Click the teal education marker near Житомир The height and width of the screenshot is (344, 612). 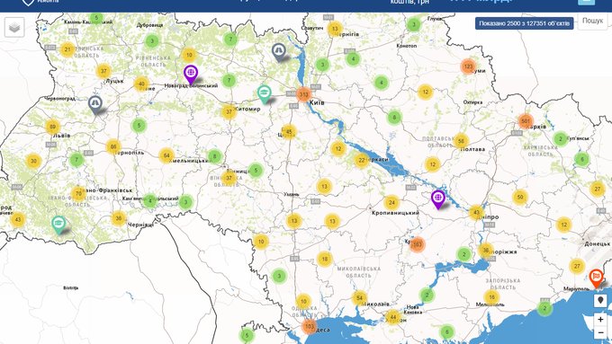265,94
